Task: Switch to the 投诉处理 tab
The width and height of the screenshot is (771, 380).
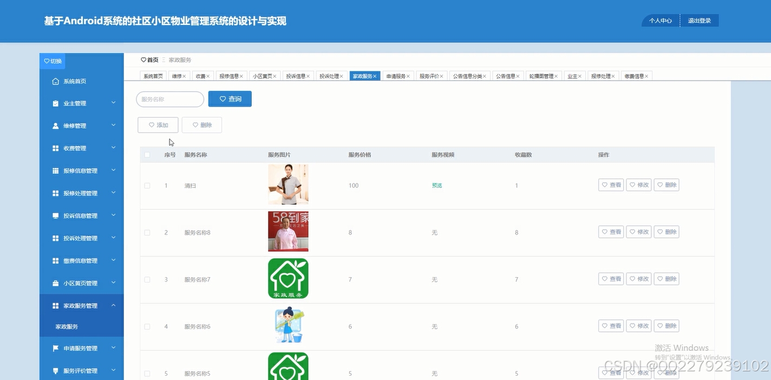Action: pos(329,76)
